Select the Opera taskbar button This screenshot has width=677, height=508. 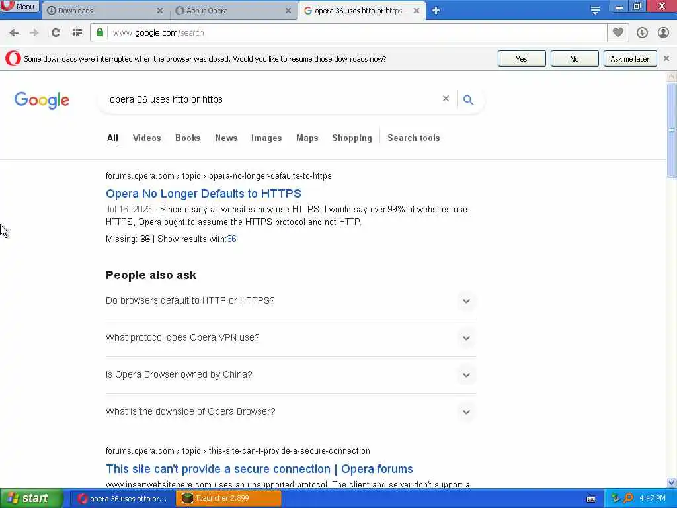click(x=122, y=499)
